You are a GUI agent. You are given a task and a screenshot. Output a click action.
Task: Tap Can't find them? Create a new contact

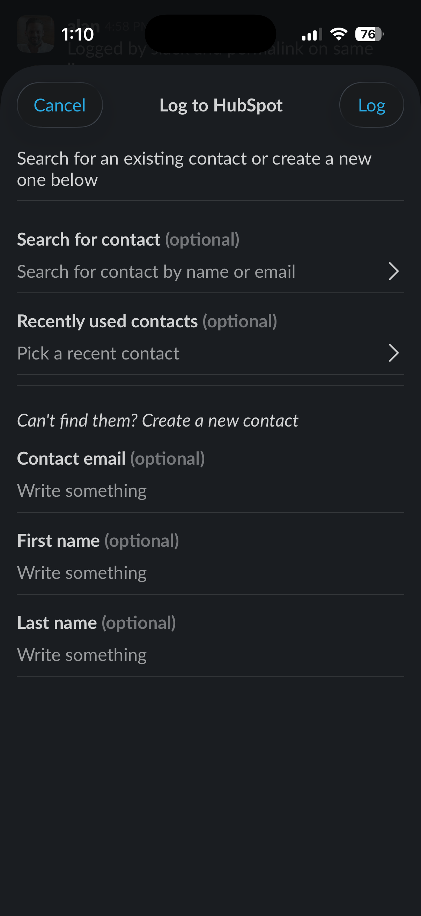pos(158,421)
